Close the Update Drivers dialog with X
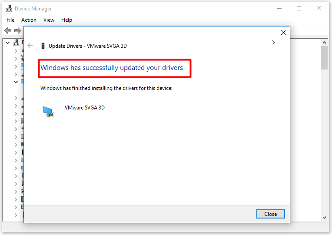This screenshot has height=235, width=332. 283,33
